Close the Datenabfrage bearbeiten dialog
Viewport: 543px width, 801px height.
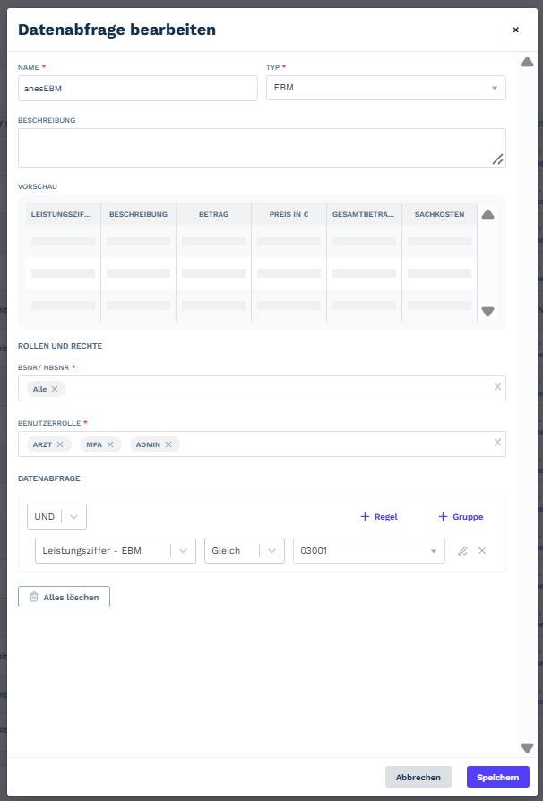point(515,30)
